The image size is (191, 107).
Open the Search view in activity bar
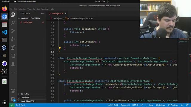[13, 23]
